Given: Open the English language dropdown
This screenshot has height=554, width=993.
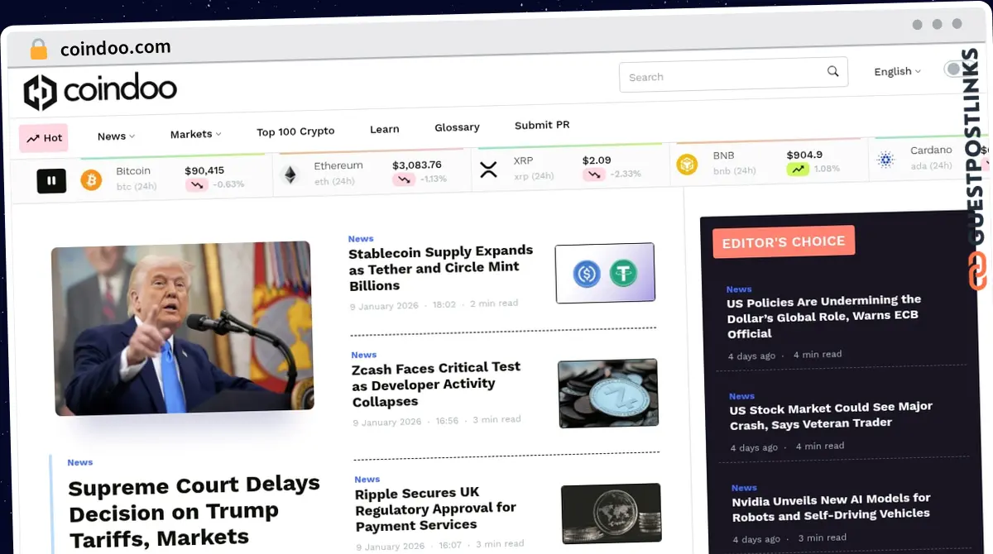Looking at the screenshot, I should point(898,71).
